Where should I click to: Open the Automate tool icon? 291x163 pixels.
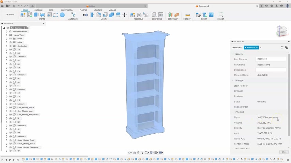(x=74, y=15)
